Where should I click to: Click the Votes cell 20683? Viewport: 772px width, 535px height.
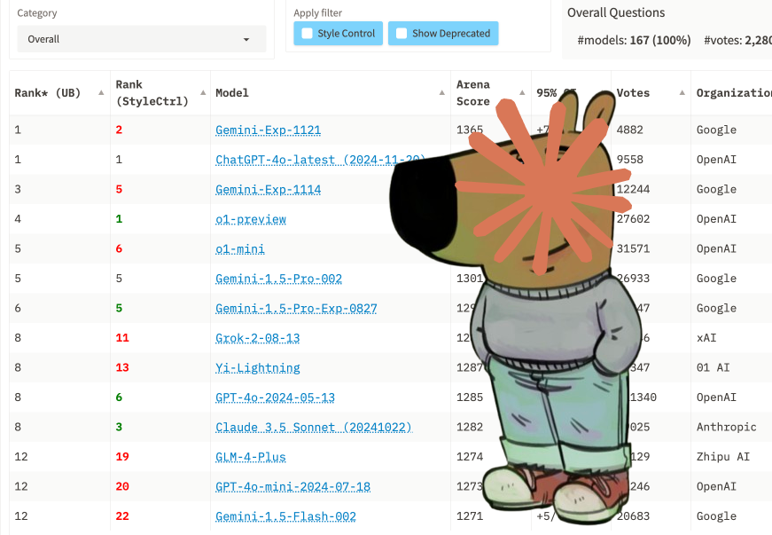633,516
